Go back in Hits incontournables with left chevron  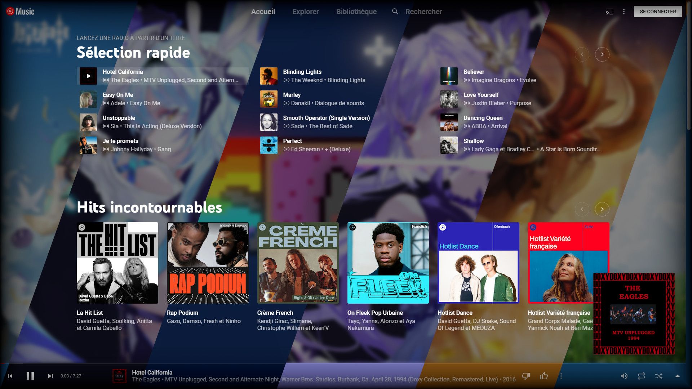click(582, 209)
